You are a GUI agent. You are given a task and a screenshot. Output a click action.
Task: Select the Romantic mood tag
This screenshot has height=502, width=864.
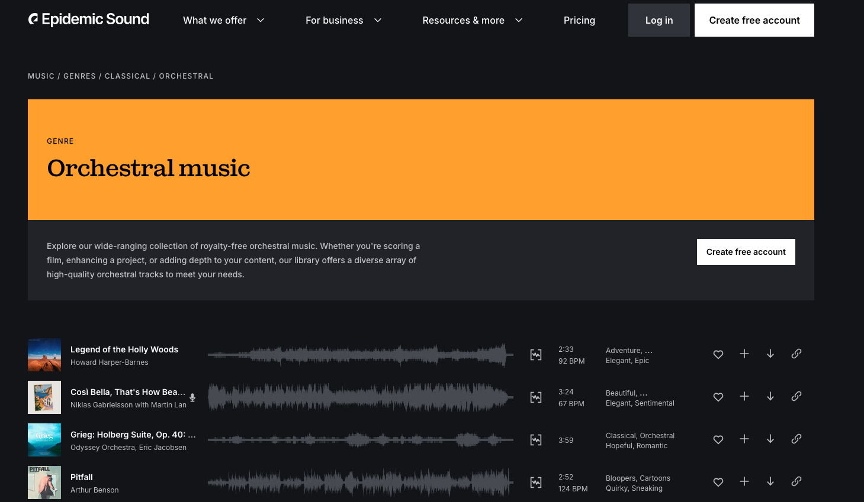click(652, 446)
